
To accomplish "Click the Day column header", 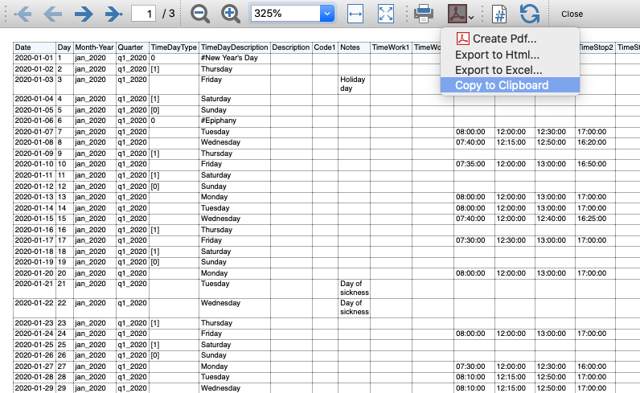I will [x=64, y=47].
